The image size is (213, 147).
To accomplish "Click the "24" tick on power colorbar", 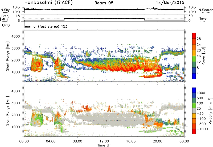I will tap(199, 45).
